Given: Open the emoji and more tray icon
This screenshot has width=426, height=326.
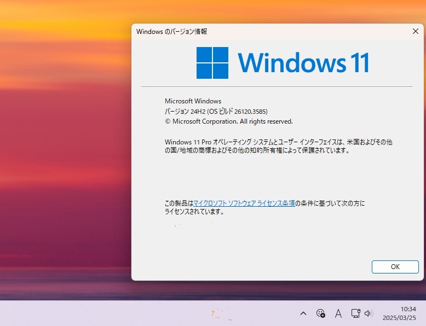Looking at the screenshot, I should click(x=320, y=313).
